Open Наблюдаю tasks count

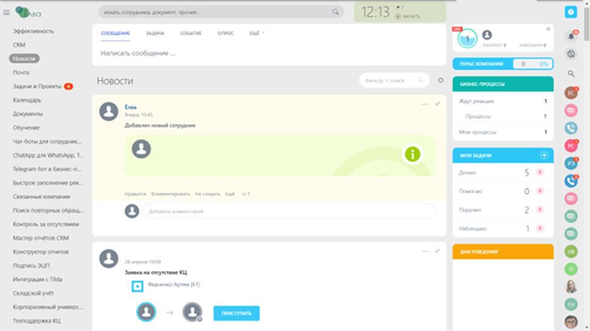(527, 229)
